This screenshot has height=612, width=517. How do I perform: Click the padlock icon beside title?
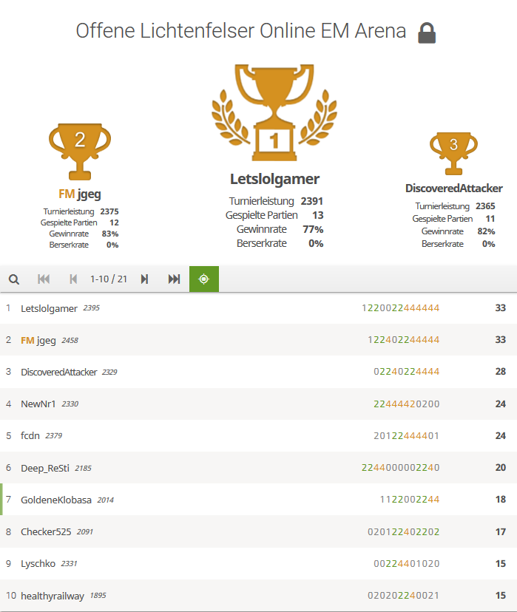427,33
